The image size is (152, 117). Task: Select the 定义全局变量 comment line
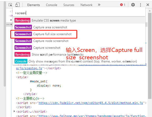[x=32, y=73]
